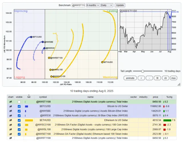Screen dimensions: 183x142
Task: Uncheck visible box for @NWSBE
Action: point(19,111)
